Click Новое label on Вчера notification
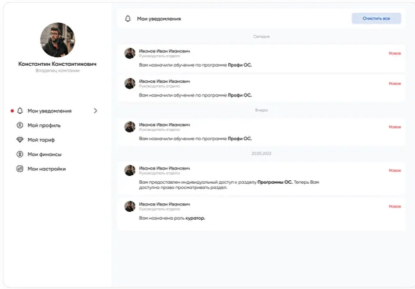Viewport: 415px width, 289px height. pos(395,127)
